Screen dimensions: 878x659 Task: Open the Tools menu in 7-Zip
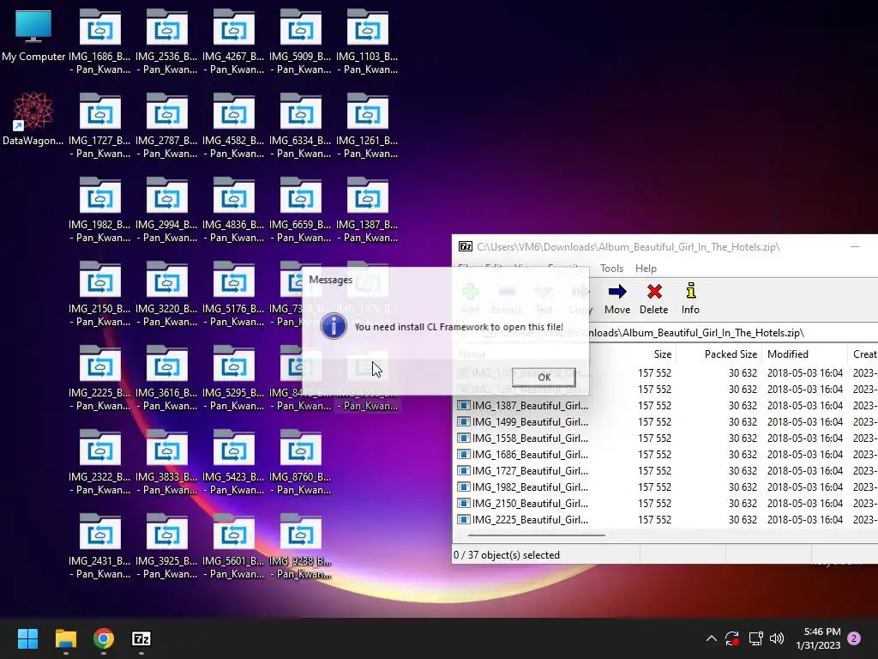pos(611,269)
